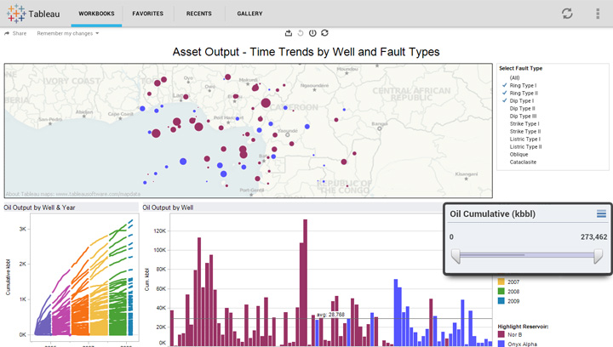This screenshot has height=347, width=613.
Task: Go to the Gallery tab
Action: click(249, 14)
